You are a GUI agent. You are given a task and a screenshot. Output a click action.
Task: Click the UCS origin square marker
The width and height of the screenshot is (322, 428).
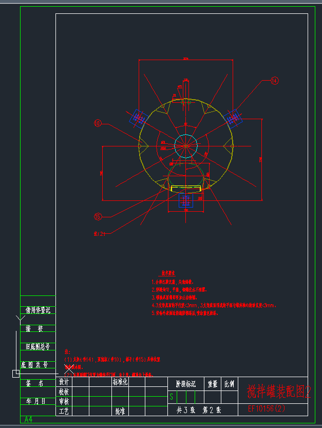coord(15,374)
